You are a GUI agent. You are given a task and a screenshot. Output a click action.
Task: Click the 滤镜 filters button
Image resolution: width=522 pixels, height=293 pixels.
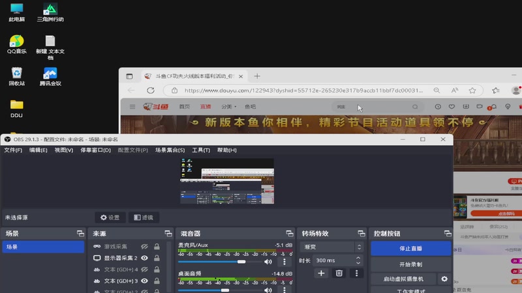tap(144, 217)
